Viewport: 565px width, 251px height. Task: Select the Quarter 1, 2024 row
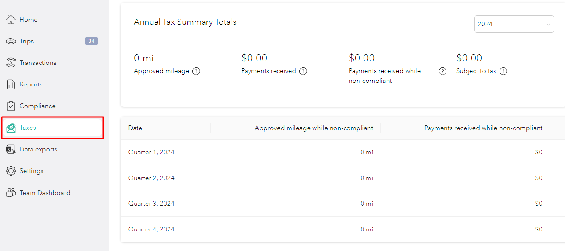[x=151, y=152]
